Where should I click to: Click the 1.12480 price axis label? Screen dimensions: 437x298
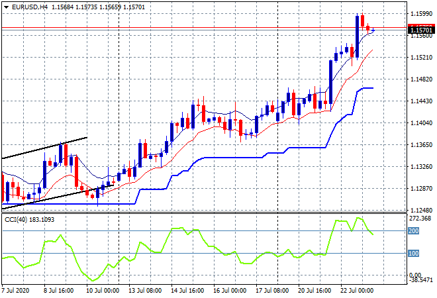coord(421,210)
